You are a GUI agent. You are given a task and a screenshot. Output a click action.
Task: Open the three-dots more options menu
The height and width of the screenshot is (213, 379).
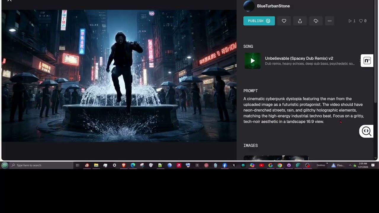pyautogui.click(x=330, y=21)
